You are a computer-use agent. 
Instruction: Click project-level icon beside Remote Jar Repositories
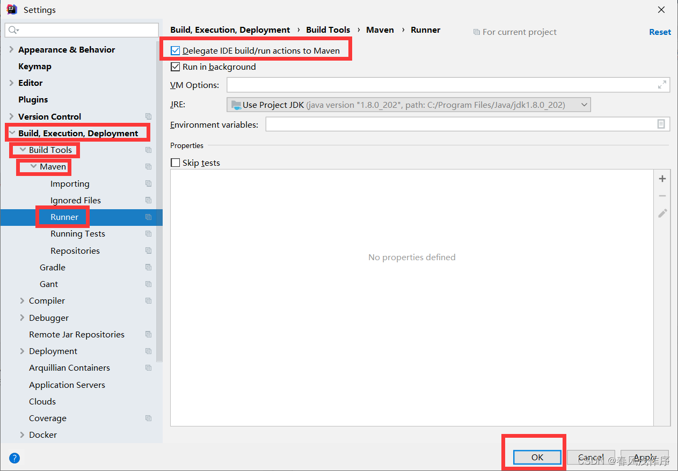pos(148,334)
